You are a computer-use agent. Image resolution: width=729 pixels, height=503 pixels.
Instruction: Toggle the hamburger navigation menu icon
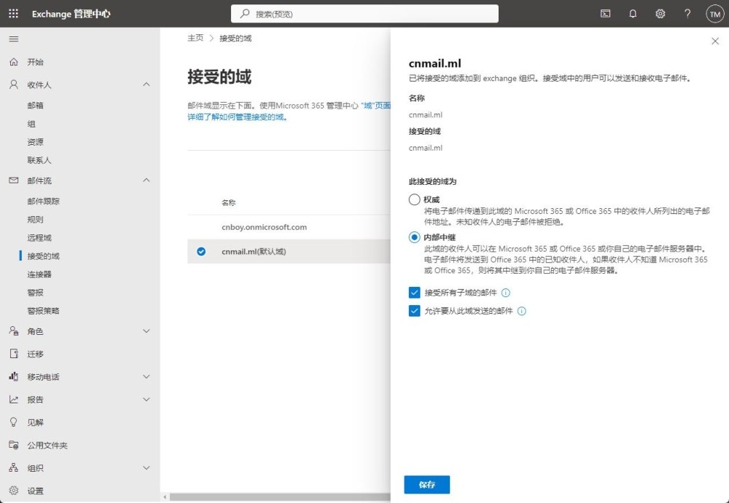click(13, 39)
